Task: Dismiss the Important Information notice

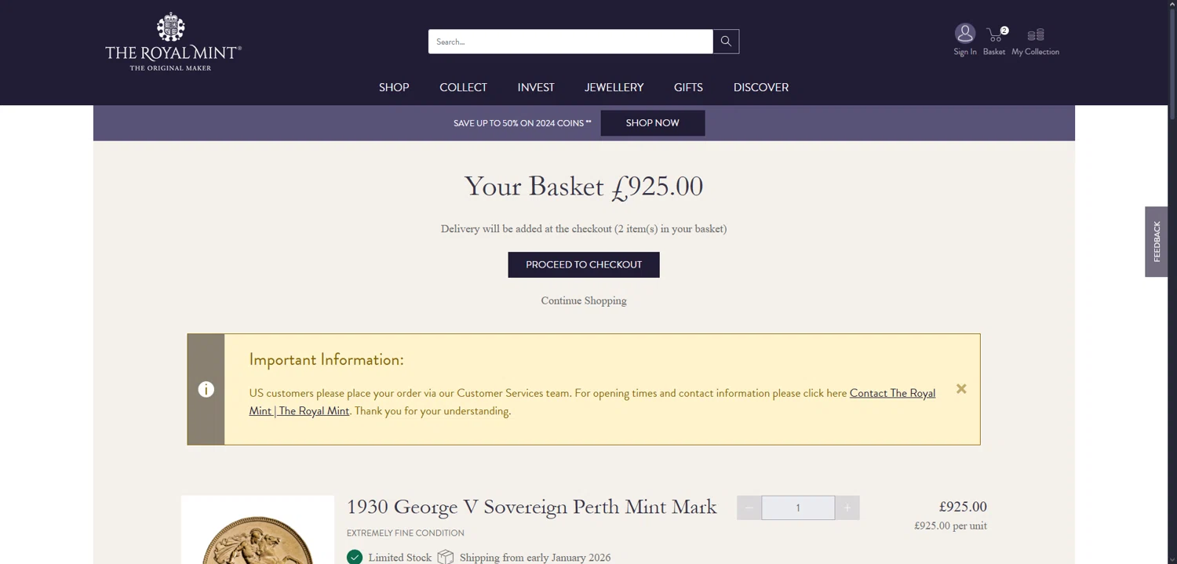Action: (961, 389)
